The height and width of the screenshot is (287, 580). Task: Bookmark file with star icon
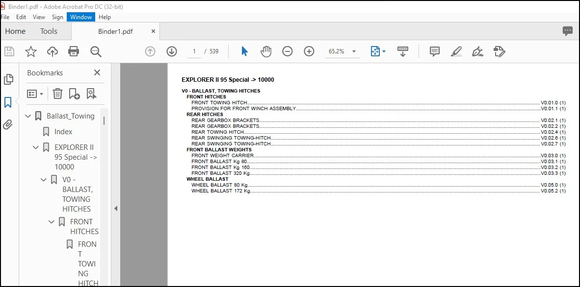tap(31, 51)
